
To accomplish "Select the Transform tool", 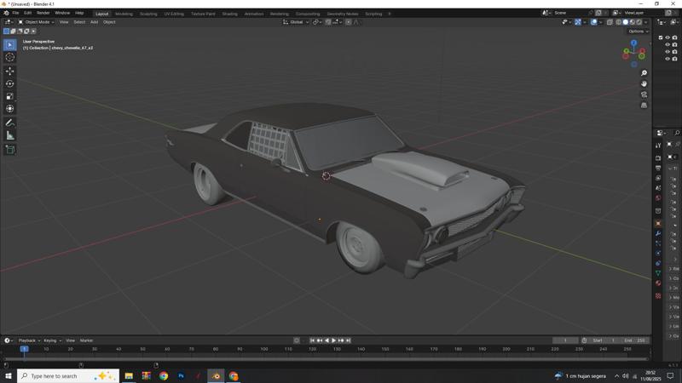I will [10, 109].
